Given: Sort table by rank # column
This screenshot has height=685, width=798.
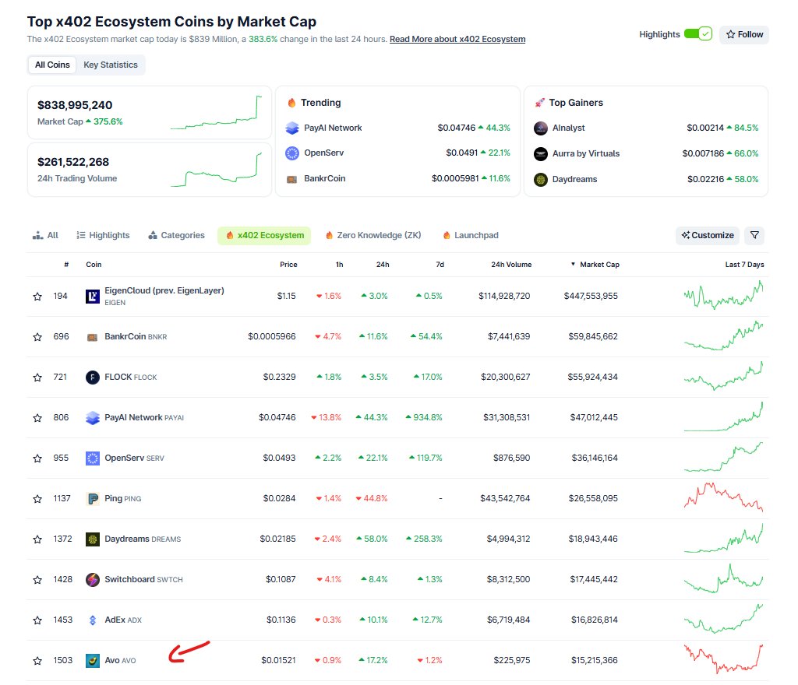Looking at the screenshot, I should (66, 265).
